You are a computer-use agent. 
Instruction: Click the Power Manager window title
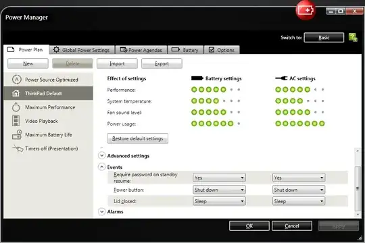(26, 17)
